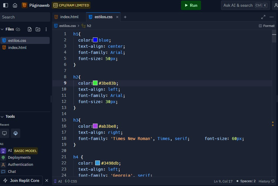The image size is (278, 186).
Task: Click the green Run button
Action: coord(191,5)
